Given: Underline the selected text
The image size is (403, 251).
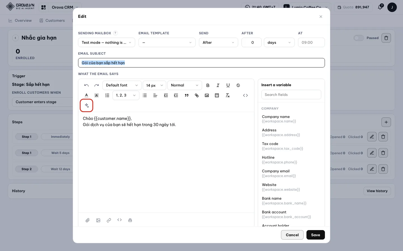Looking at the screenshot, I should pyautogui.click(x=228, y=85).
